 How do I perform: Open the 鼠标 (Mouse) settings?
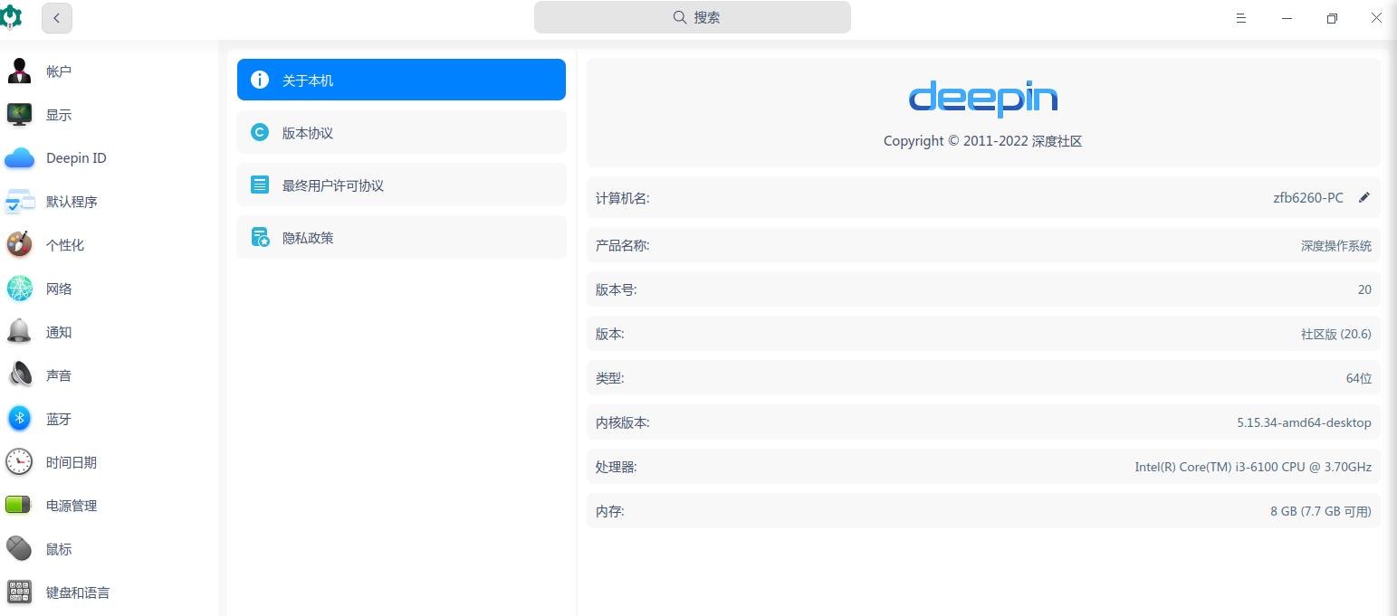[58, 549]
